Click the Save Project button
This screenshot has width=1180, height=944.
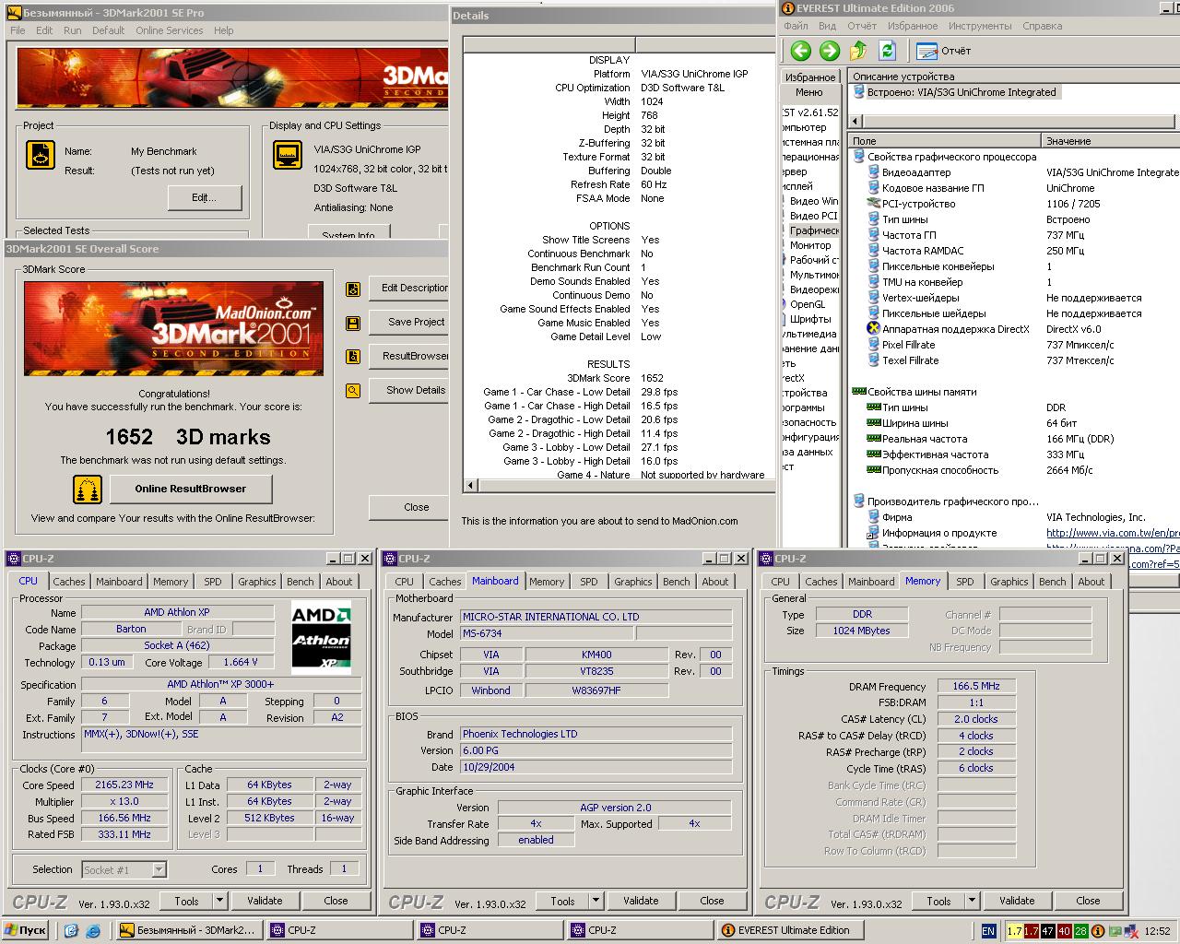[x=411, y=322]
